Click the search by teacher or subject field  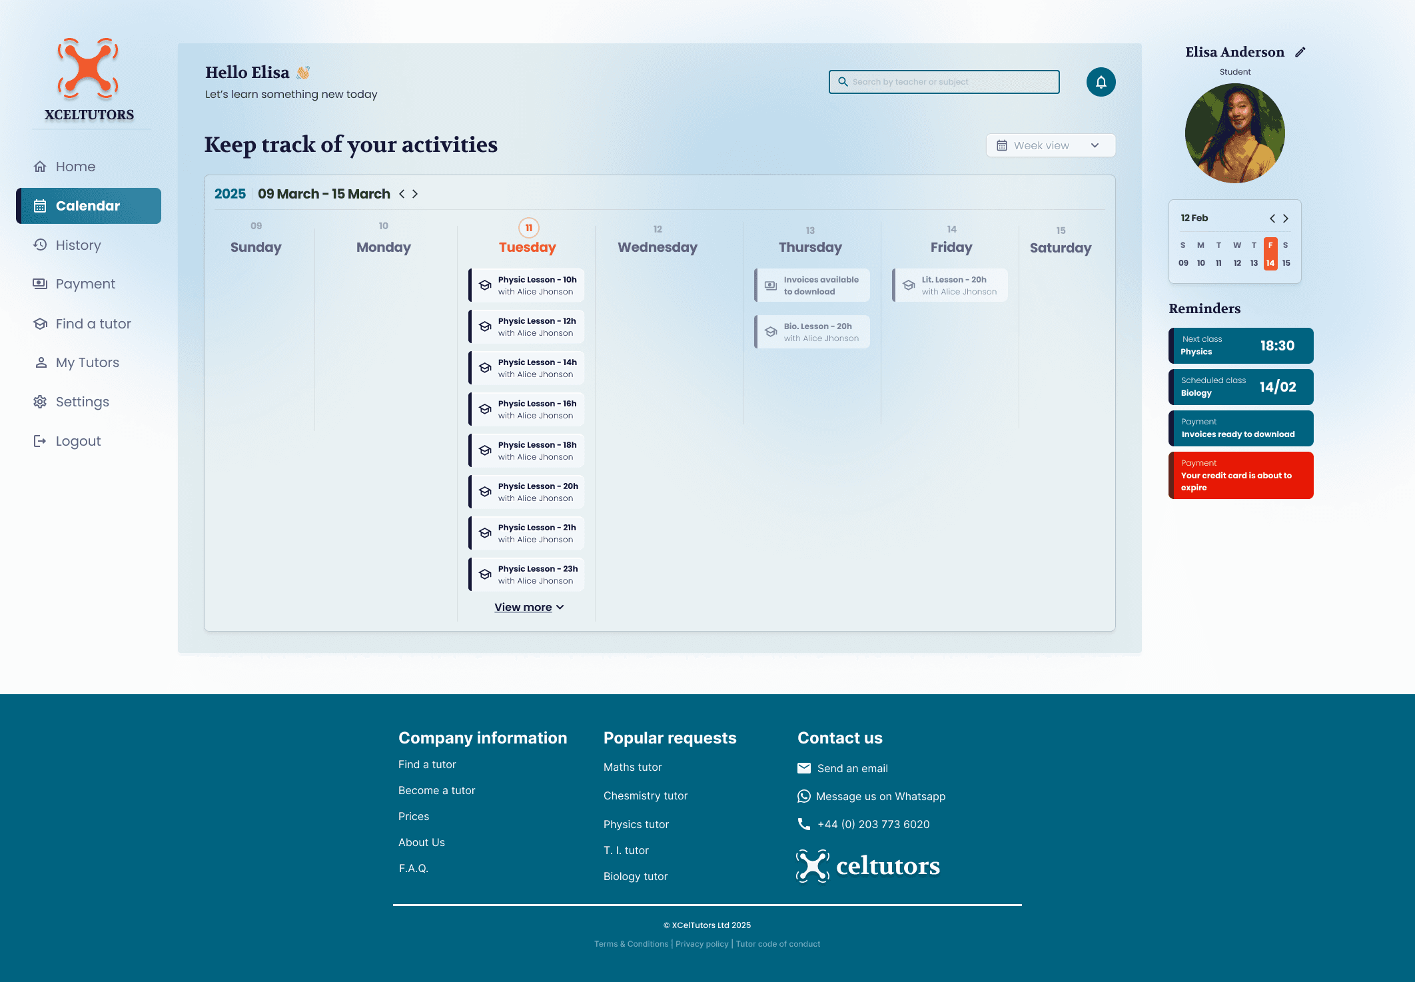[944, 82]
